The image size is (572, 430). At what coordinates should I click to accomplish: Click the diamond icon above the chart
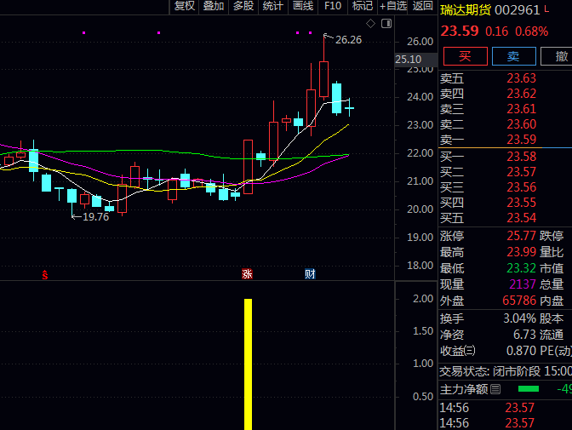tap(370, 24)
